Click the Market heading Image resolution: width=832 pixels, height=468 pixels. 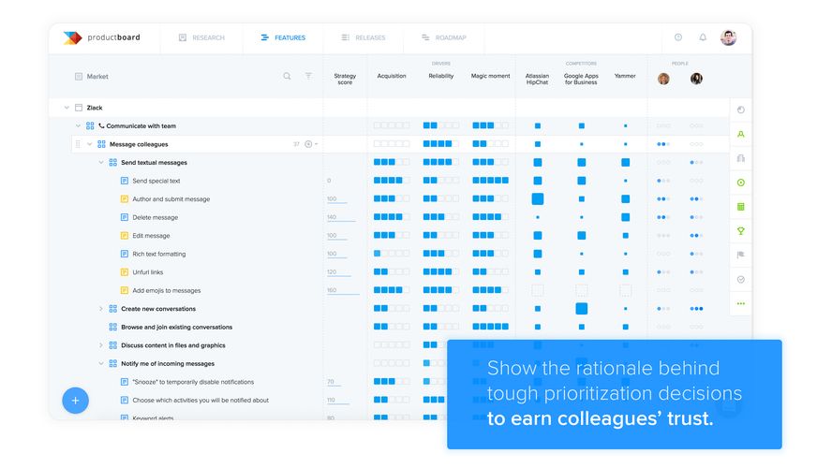coord(97,77)
